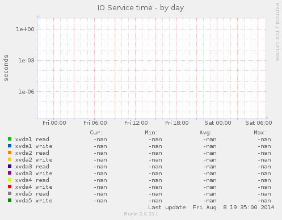Image resolution: width=282 pixels, height=220 pixels.
Task: Click the xvda3 write purple swatch
Action: (10, 173)
